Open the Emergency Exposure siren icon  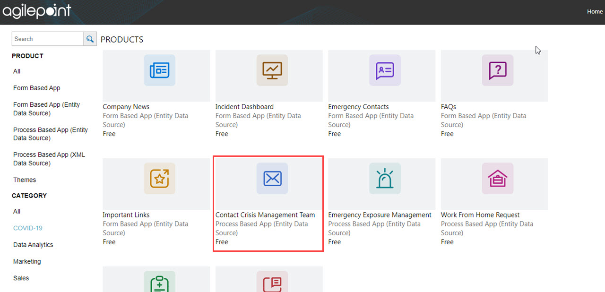[x=385, y=179]
